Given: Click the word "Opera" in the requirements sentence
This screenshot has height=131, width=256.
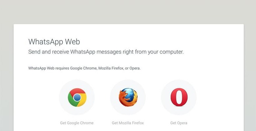Looking at the screenshot, I should [x=135, y=68].
